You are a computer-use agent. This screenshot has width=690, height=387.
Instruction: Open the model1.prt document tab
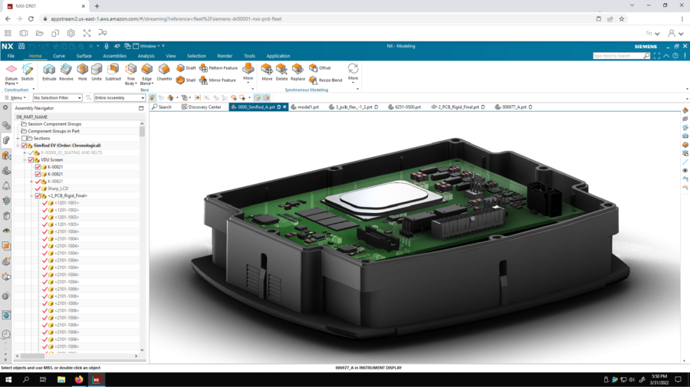(310, 107)
